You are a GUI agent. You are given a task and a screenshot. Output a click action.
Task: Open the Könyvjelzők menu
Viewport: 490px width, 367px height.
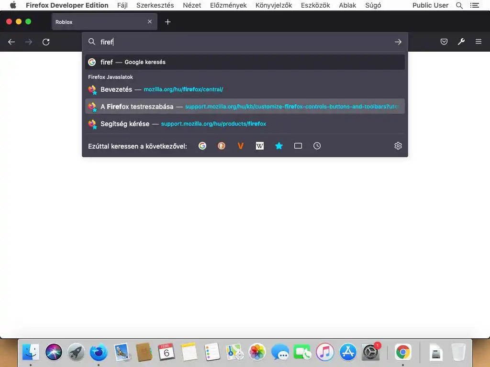(x=274, y=5)
